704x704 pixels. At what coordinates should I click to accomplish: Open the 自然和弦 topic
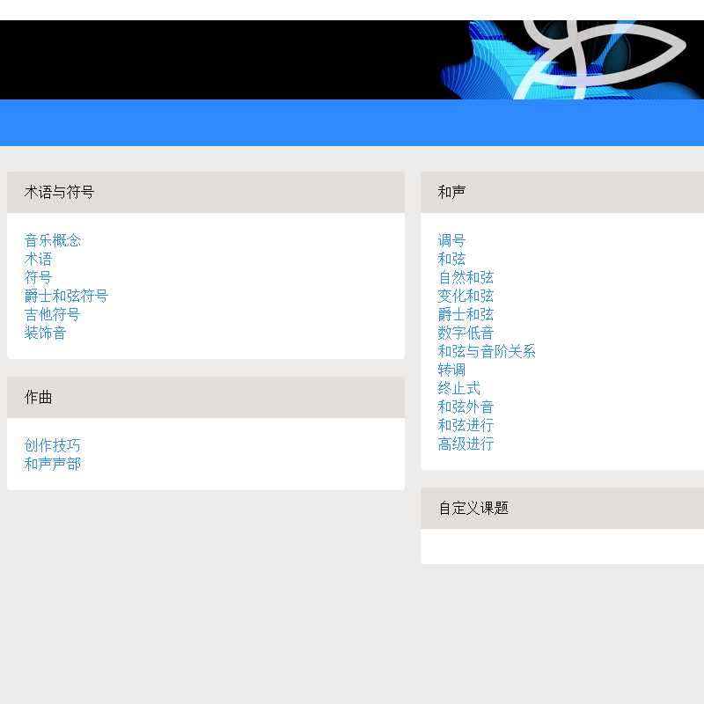click(466, 277)
